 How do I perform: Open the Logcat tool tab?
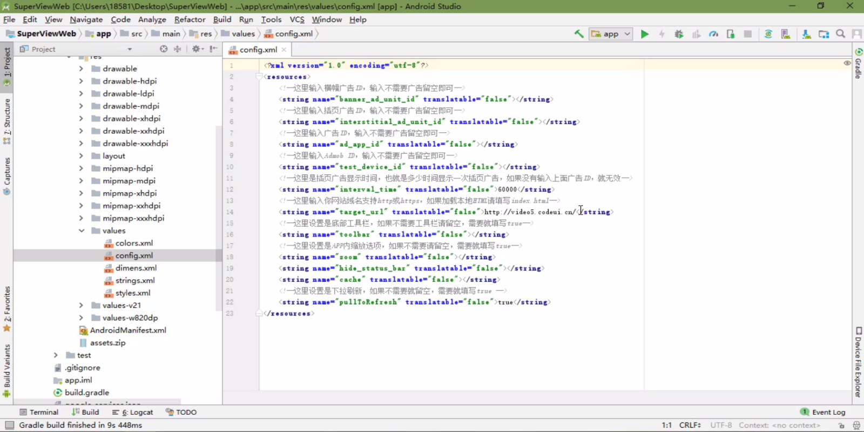pyautogui.click(x=133, y=412)
